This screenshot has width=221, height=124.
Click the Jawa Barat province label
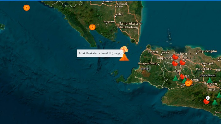click(x=208, y=75)
